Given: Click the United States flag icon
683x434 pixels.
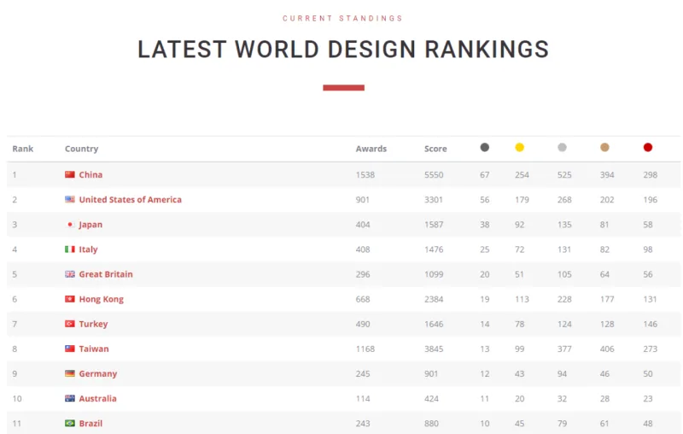Looking at the screenshot, I should (x=70, y=200).
